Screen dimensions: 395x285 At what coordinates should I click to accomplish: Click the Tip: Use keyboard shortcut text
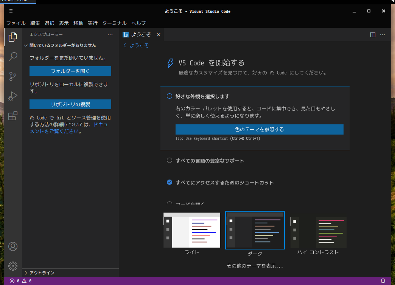pos(218,138)
